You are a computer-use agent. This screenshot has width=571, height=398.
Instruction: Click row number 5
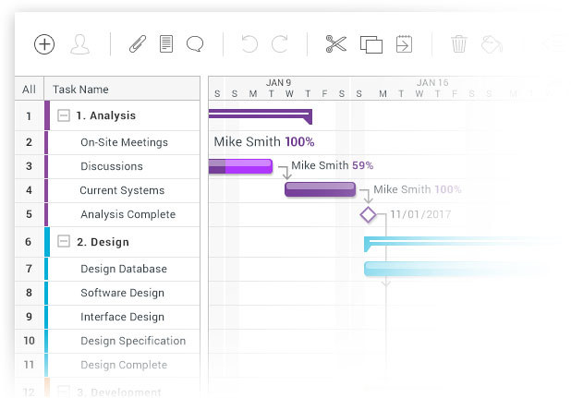click(x=29, y=214)
